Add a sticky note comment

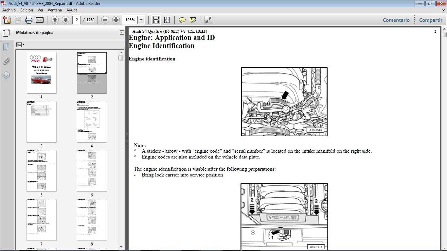pos(182,20)
